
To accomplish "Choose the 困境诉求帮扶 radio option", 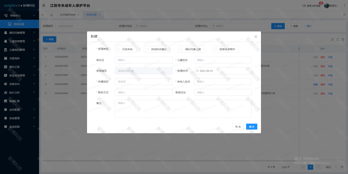I will click(x=216, y=49).
